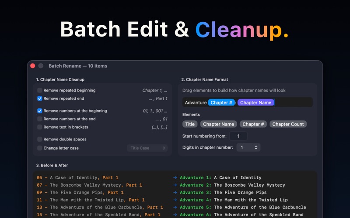Viewport: 350px width, 218px height.
Task: Click the Advanture text in format field
Action: tap(196, 102)
